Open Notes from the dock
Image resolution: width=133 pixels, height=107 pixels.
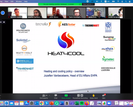coord(21,103)
